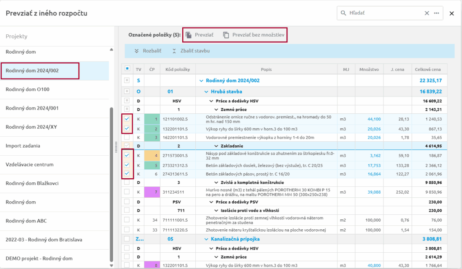Select project Rodinný dom 2024/001
This screenshot has height=269, width=462.
[x=32, y=108]
